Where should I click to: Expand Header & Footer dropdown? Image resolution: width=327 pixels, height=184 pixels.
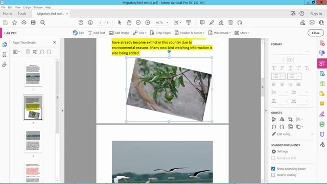[204, 33]
